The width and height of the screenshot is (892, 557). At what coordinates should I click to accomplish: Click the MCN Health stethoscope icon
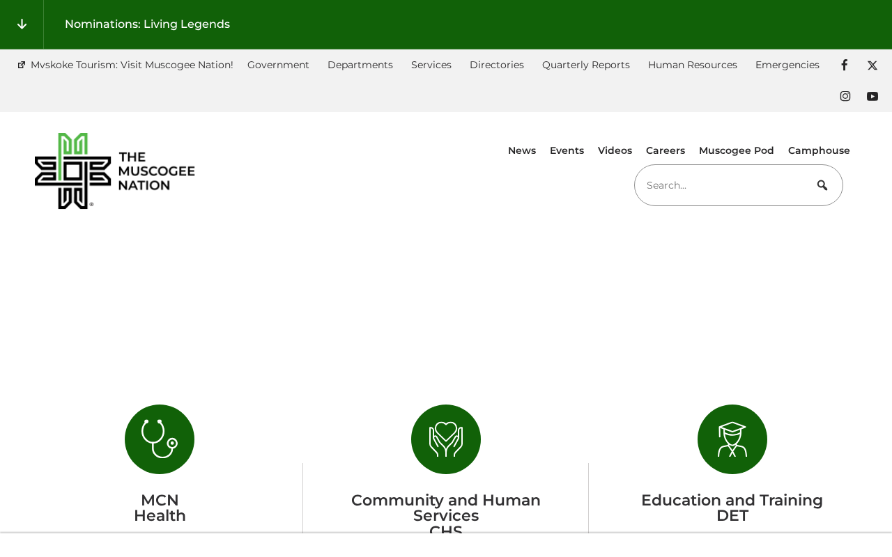pyautogui.click(x=160, y=439)
